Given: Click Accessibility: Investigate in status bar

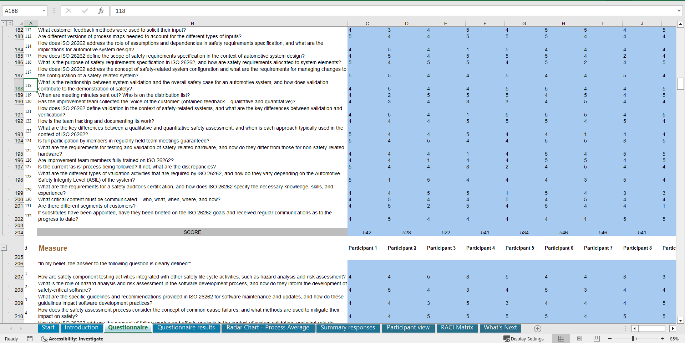Looking at the screenshot, I should click(x=72, y=339).
